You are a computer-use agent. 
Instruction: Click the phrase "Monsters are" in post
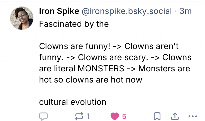click(164, 68)
